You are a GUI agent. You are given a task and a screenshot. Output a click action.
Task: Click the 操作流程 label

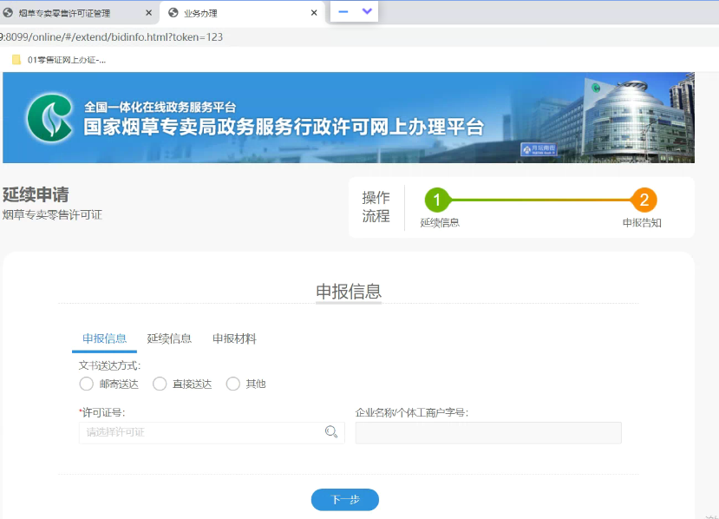[x=376, y=207]
